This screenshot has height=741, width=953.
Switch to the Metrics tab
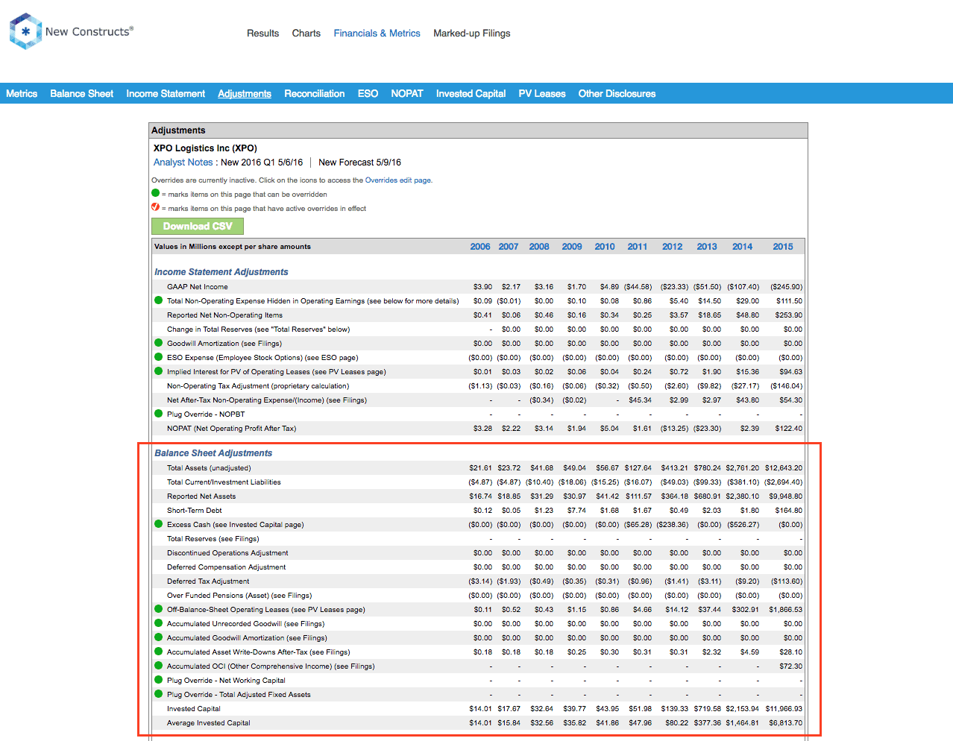coord(22,94)
